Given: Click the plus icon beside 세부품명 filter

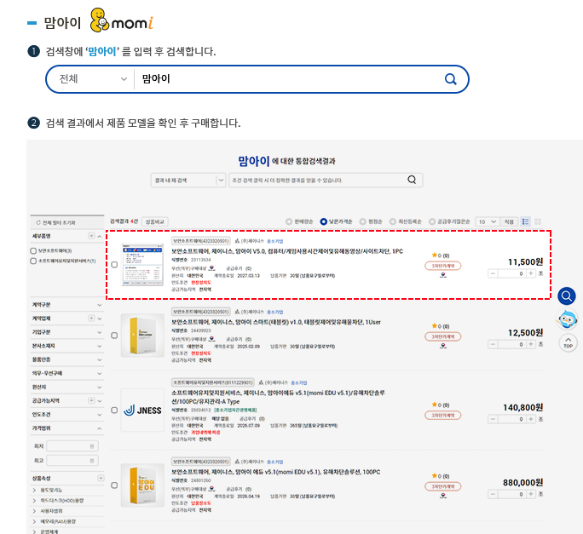Looking at the screenshot, I should click(91, 236).
